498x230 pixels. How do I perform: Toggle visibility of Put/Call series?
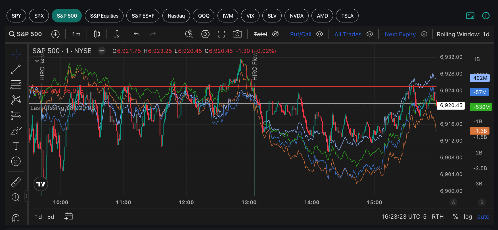pos(320,34)
